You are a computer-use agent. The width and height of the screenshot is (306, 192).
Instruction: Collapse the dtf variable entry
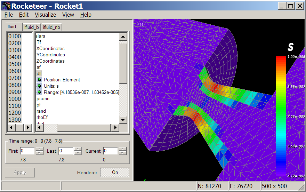pyautogui.click(x=39, y=73)
